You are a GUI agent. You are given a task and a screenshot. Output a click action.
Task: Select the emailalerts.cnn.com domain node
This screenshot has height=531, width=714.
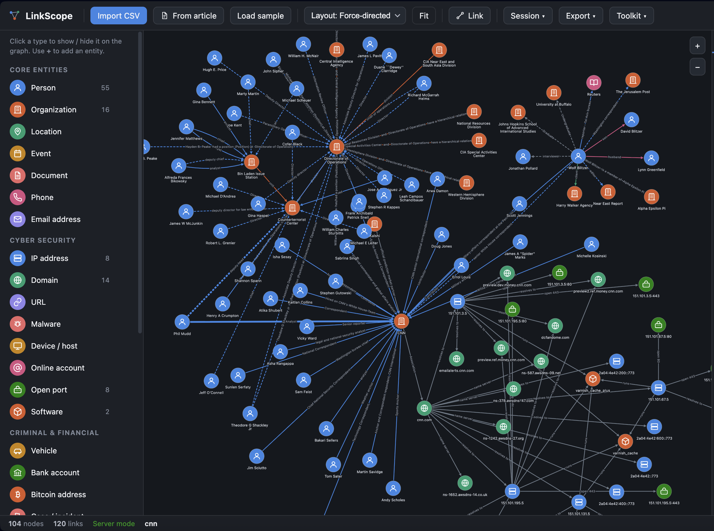click(x=456, y=359)
